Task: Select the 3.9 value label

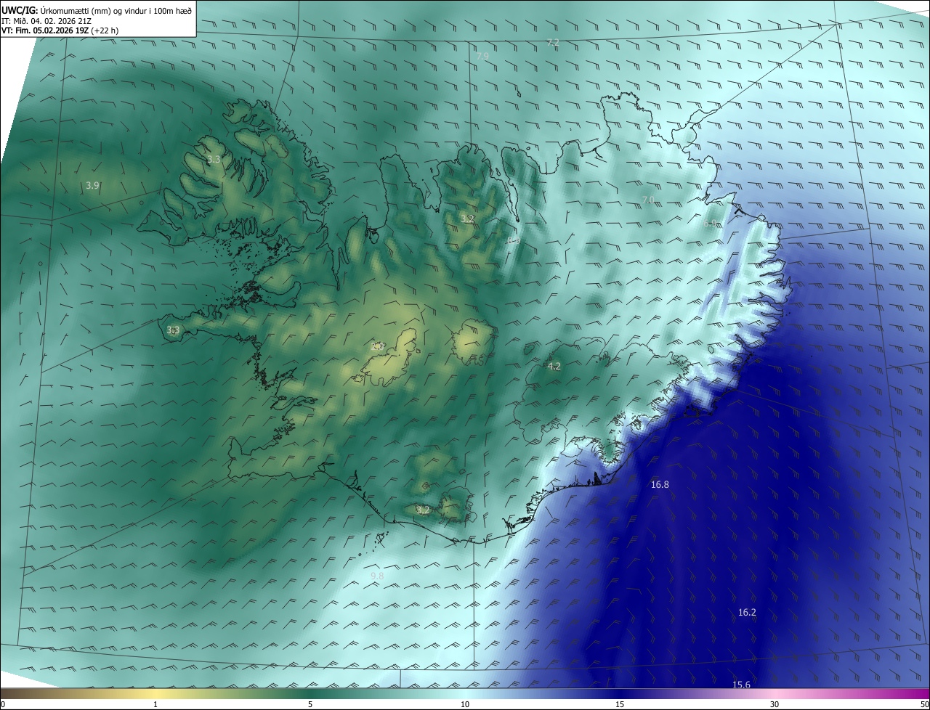Action: coord(92,186)
